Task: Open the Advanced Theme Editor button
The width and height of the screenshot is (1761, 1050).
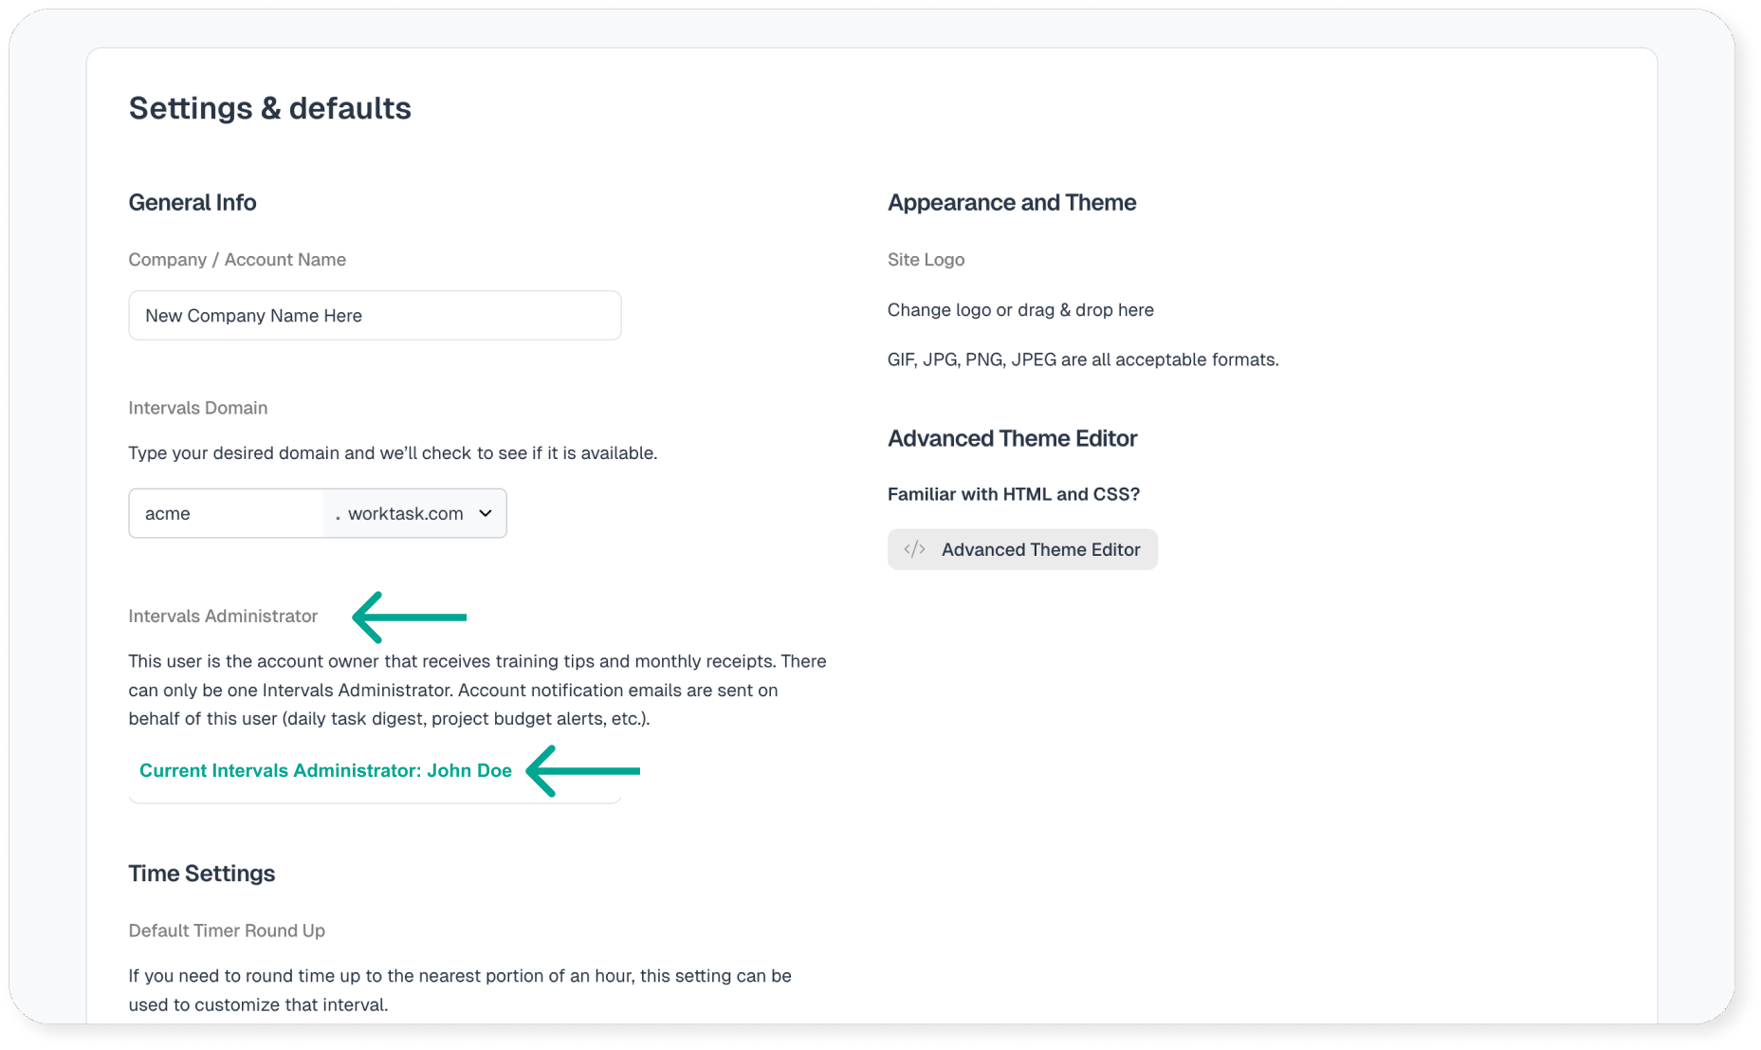Action: [1022, 549]
